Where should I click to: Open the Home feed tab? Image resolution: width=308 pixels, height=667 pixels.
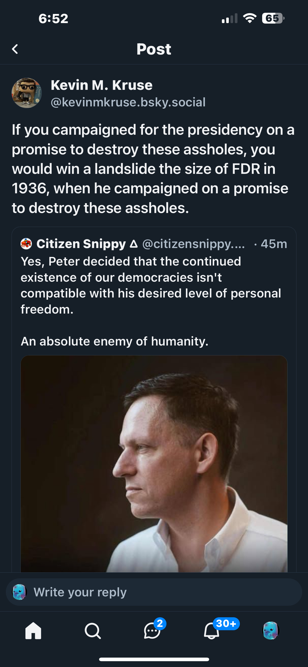33,631
